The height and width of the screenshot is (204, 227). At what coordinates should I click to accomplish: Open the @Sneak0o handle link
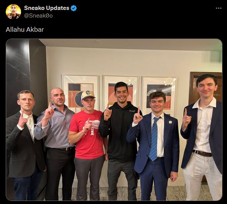[38, 15]
